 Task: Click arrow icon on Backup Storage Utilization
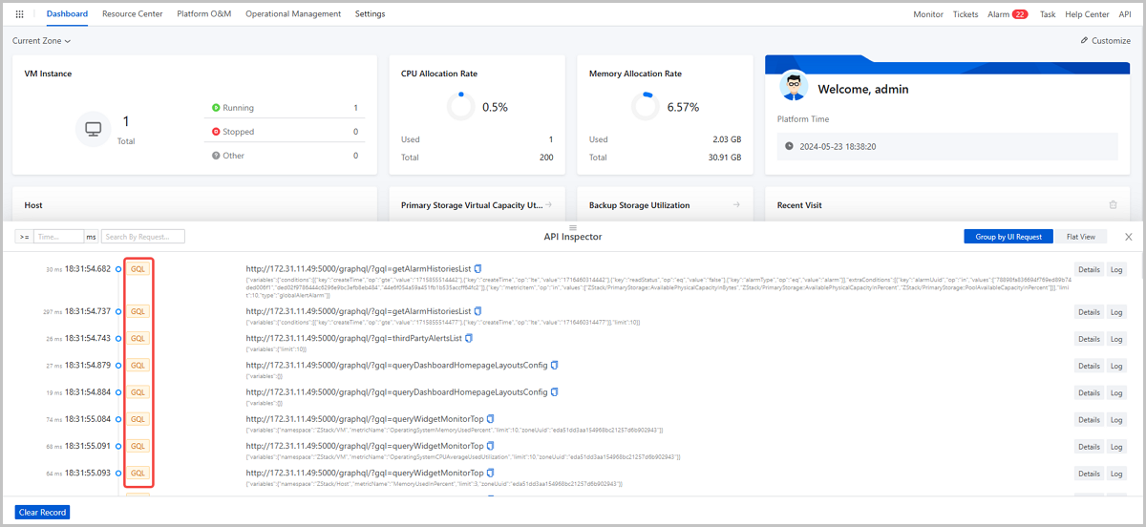736,205
